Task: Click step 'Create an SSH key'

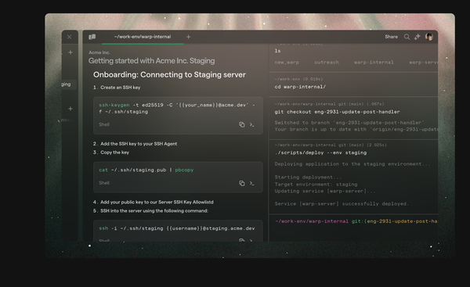Action: click(x=120, y=88)
